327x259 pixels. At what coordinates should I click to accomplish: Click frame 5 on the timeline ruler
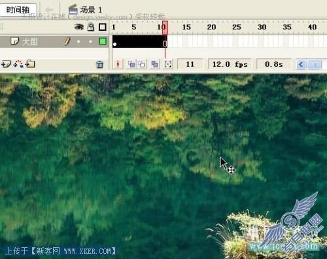[x=134, y=27]
